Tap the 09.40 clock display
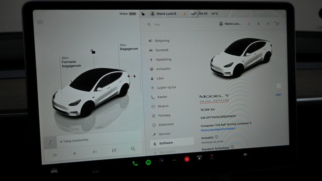The width and height of the screenshot is (322, 181). coord(203,13)
